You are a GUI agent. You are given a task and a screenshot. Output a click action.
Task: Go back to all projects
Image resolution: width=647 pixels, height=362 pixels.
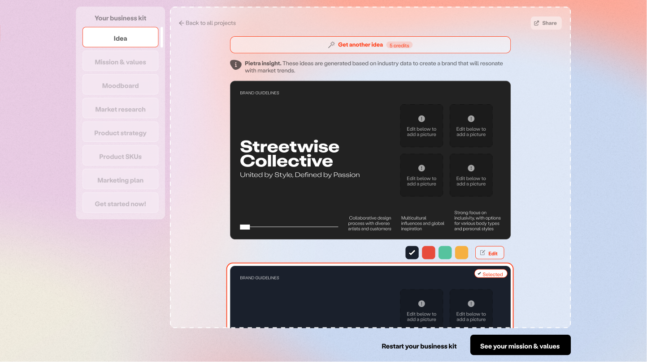[207, 23]
